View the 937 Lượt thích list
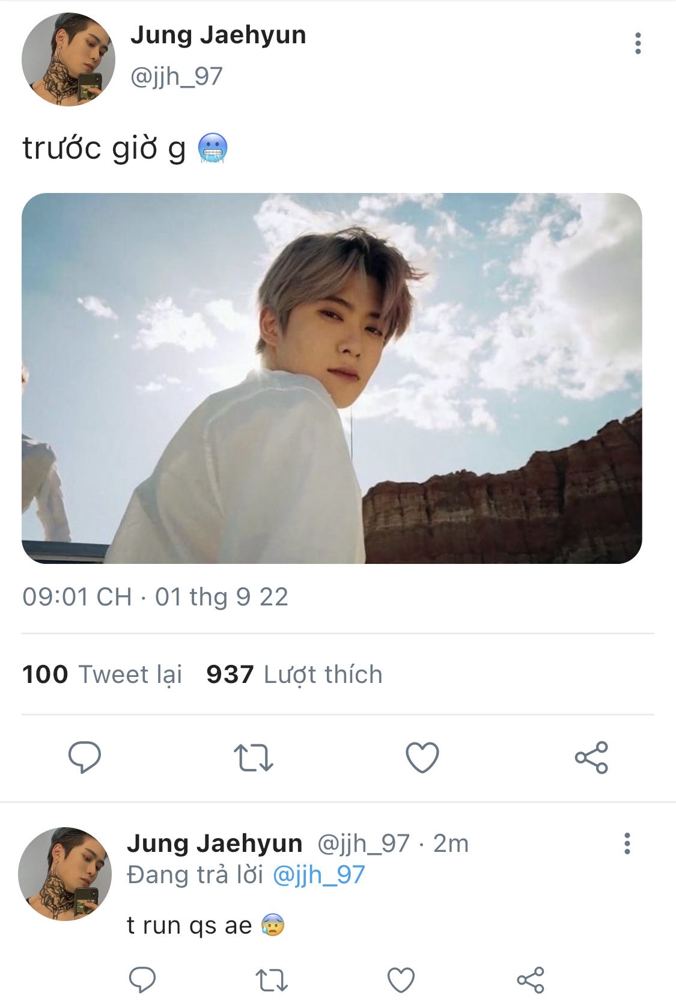The width and height of the screenshot is (676, 1007). 294,675
